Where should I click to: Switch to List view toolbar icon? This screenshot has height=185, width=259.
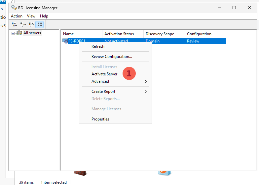tap(31, 25)
